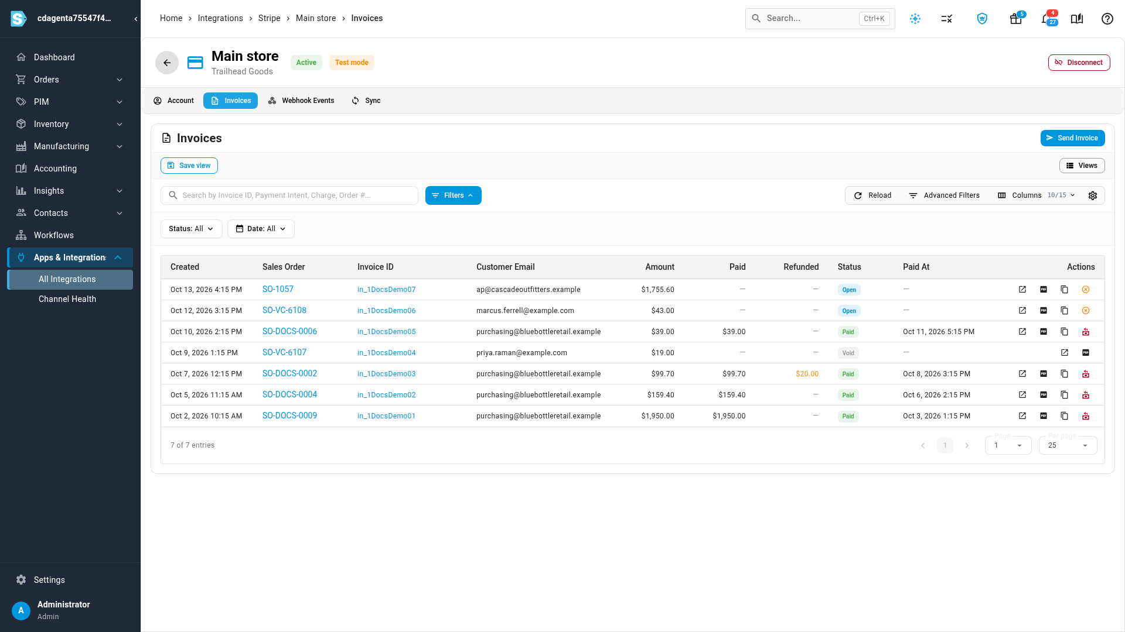Image resolution: width=1125 pixels, height=632 pixels.
Task: Click the Reload button
Action: pyautogui.click(x=873, y=195)
